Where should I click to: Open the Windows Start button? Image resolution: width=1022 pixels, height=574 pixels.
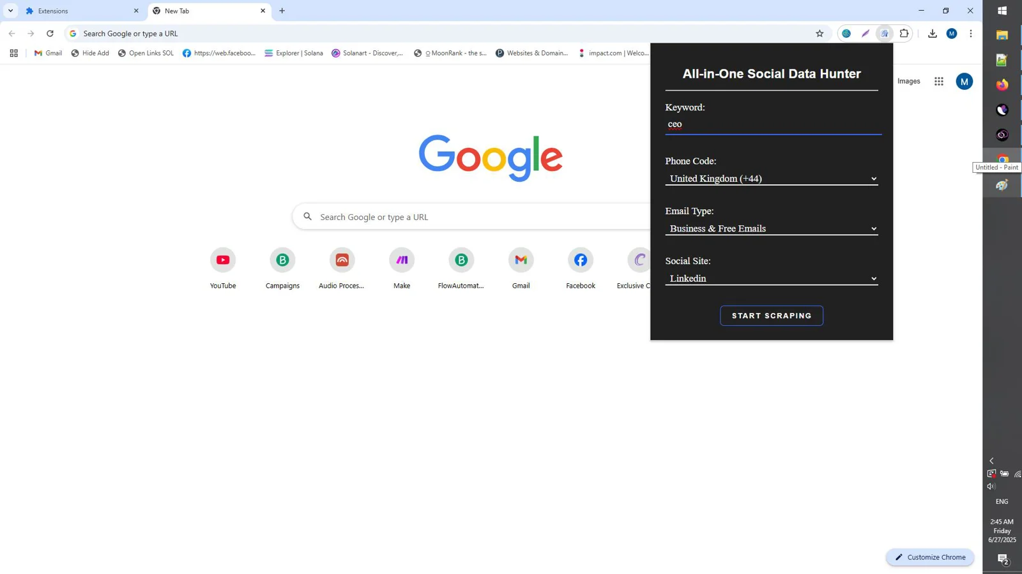(1002, 11)
